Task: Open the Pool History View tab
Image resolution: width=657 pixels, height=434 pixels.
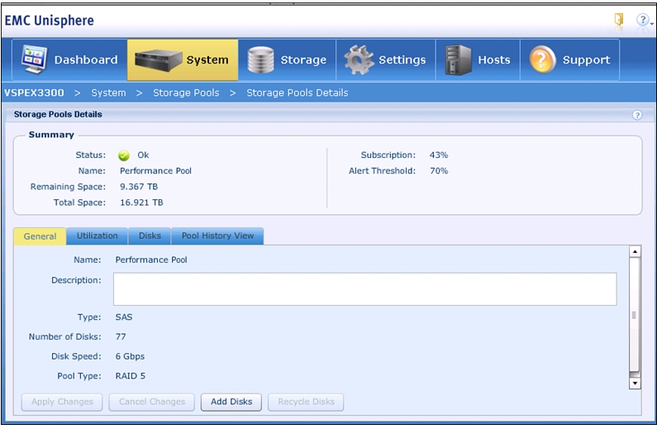Action: [217, 236]
